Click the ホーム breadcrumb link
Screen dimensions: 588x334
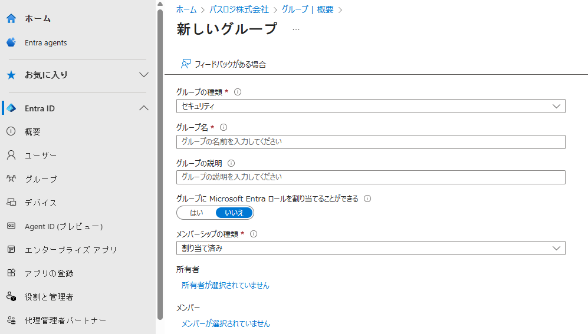pyautogui.click(x=186, y=9)
